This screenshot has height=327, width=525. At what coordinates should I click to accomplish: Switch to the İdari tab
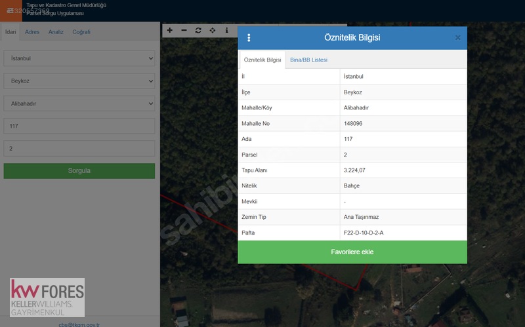10,31
